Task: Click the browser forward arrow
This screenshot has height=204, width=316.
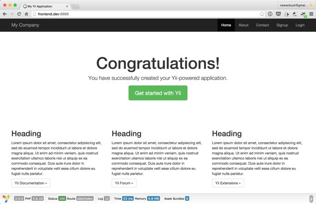Action: coord(12,14)
